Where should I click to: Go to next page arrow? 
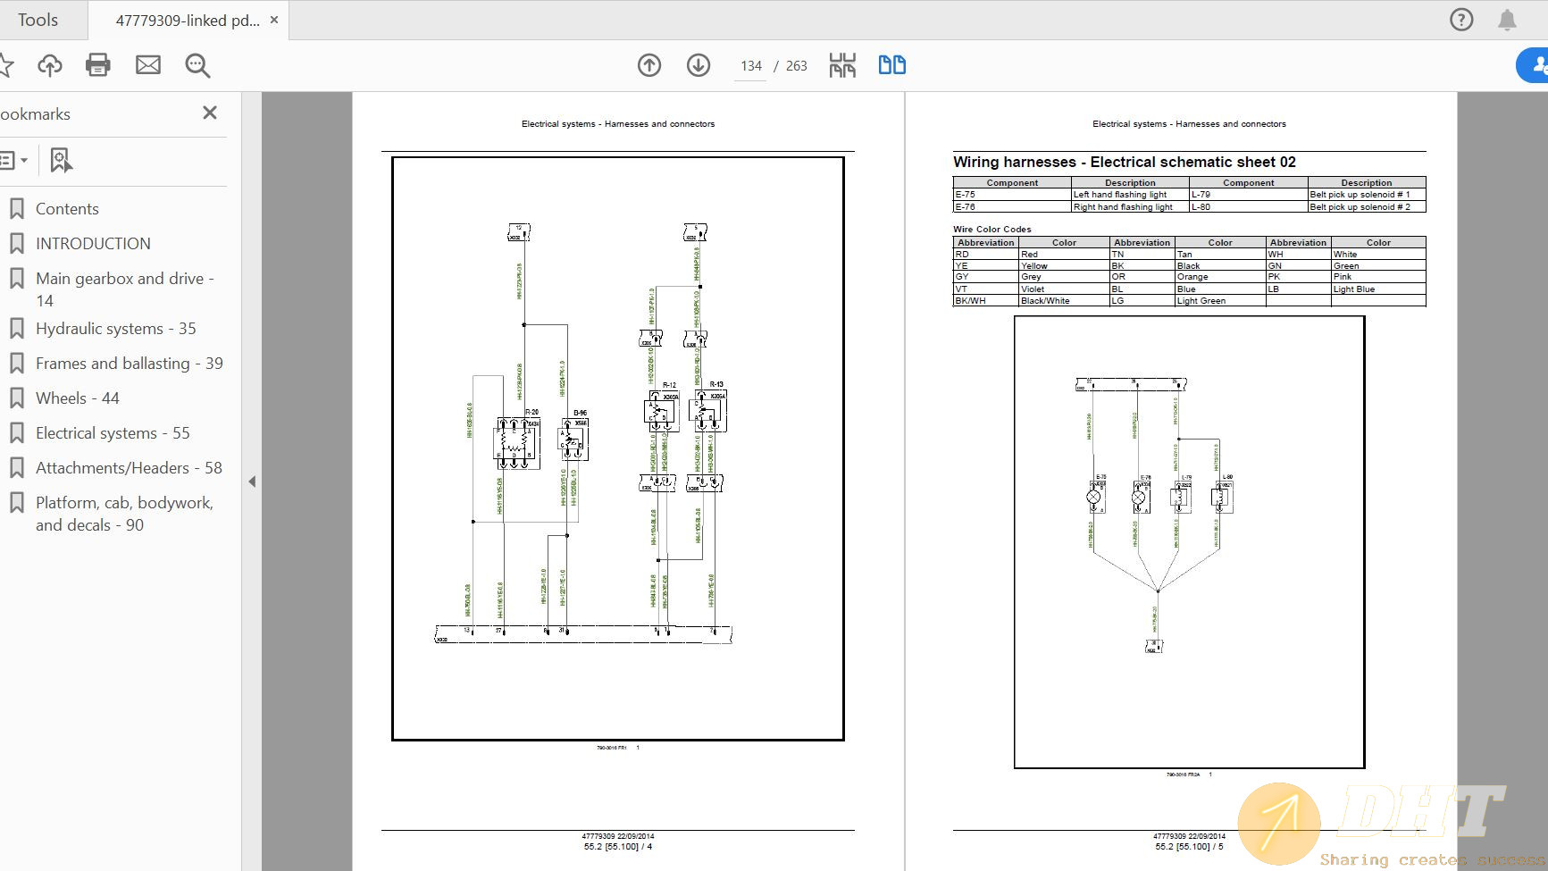pyautogui.click(x=699, y=65)
